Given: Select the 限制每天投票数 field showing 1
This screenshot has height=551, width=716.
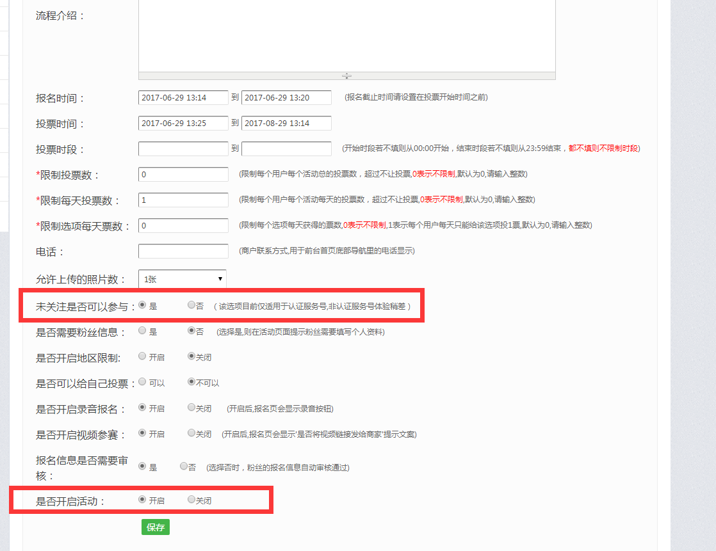Looking at the screenshot, I should 183,200.
